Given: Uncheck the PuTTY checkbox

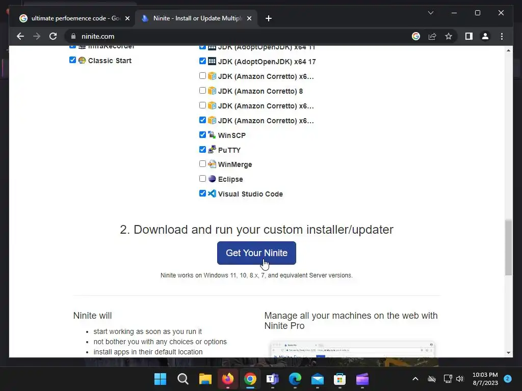Looking at the screenshot, I should point(202,149).
